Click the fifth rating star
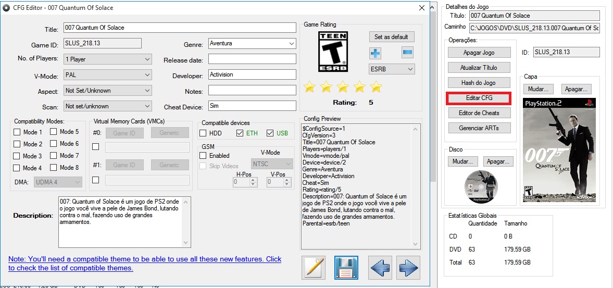Viewport: 613px width, 288px height. pyautogui.click(x=376, y=87)
